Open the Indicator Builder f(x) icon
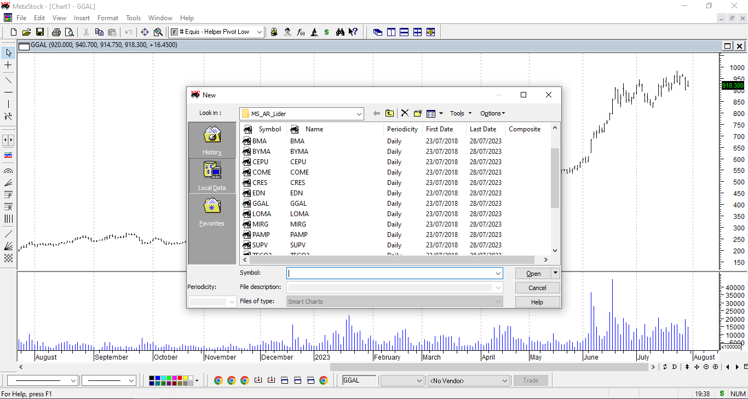Viewport: 748px width, 399px height. pyautogui.click(x=301, y=32)
